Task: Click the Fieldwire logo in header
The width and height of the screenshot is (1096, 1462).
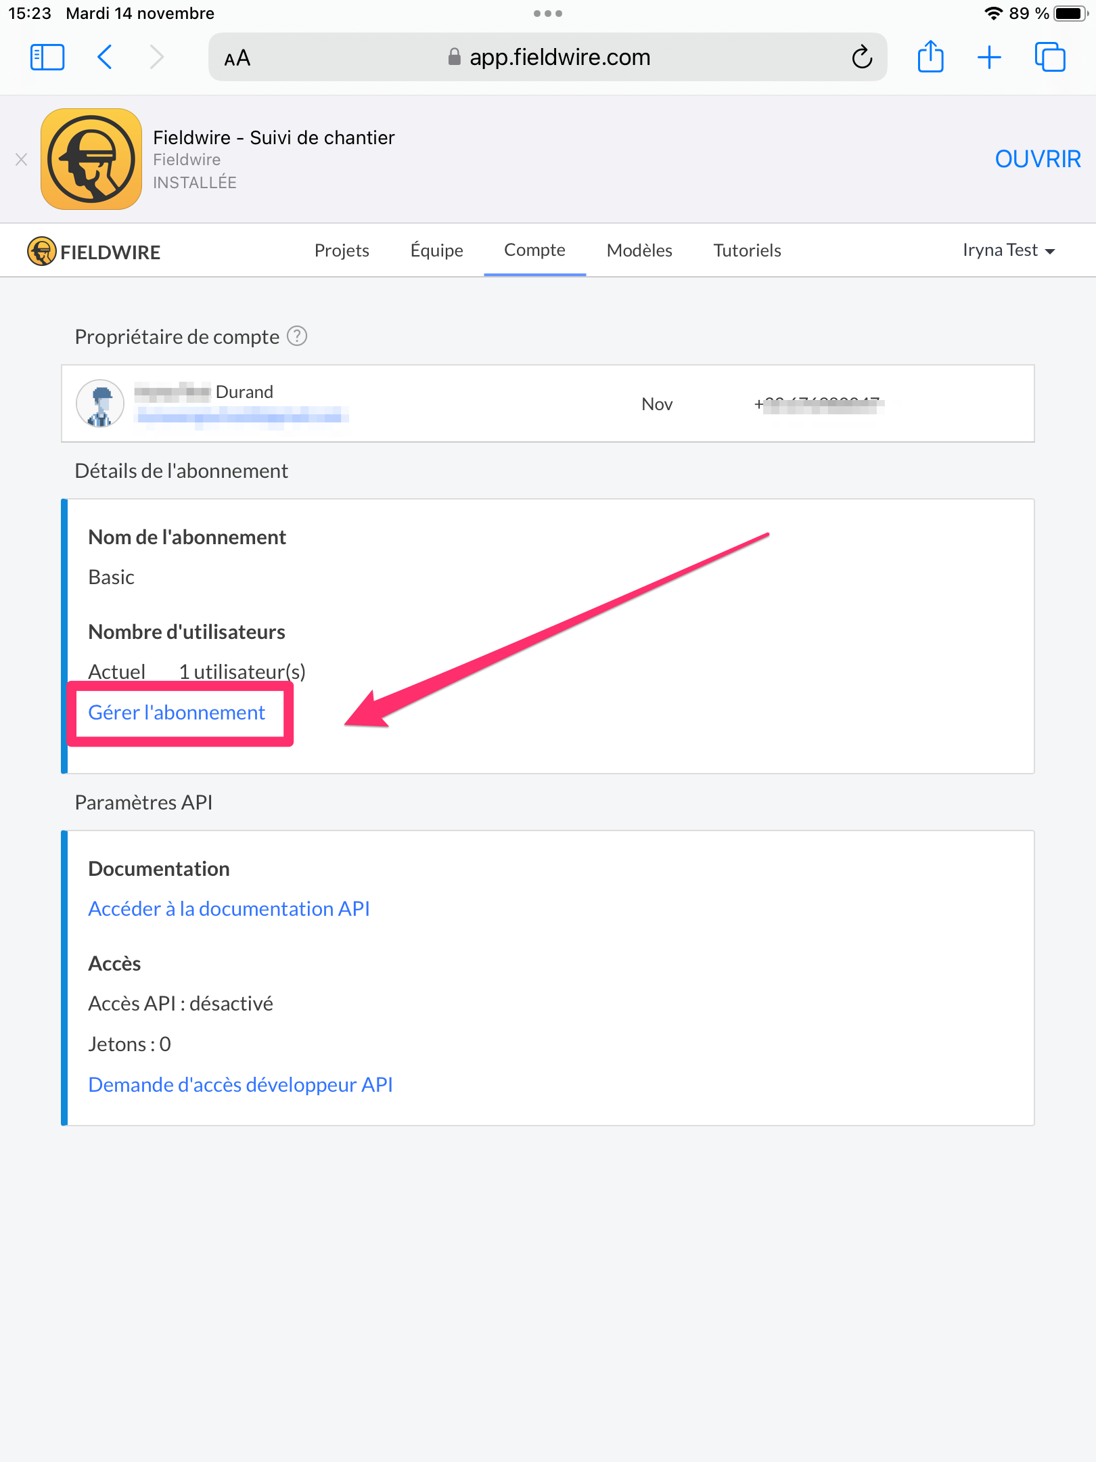Action: [93, 252]
